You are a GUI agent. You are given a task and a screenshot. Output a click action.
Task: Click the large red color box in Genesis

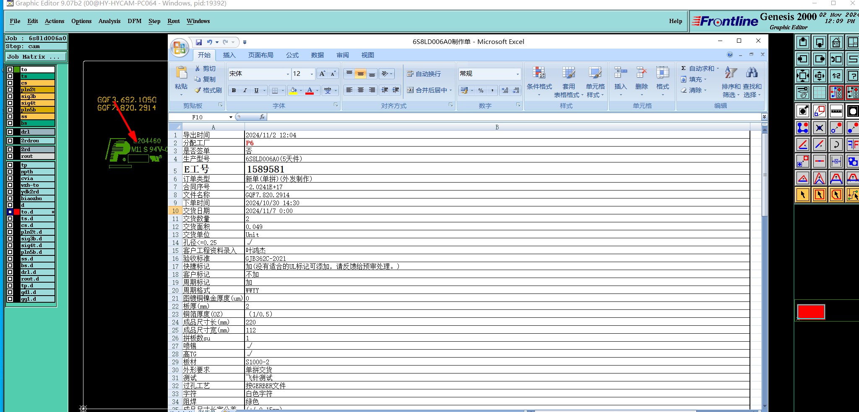[x=811, y=312]
